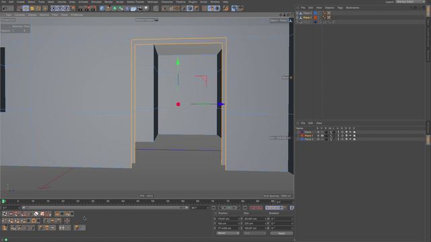431x242 pixels.
Task: Click the Autokeying button
Action: point(256,208)
